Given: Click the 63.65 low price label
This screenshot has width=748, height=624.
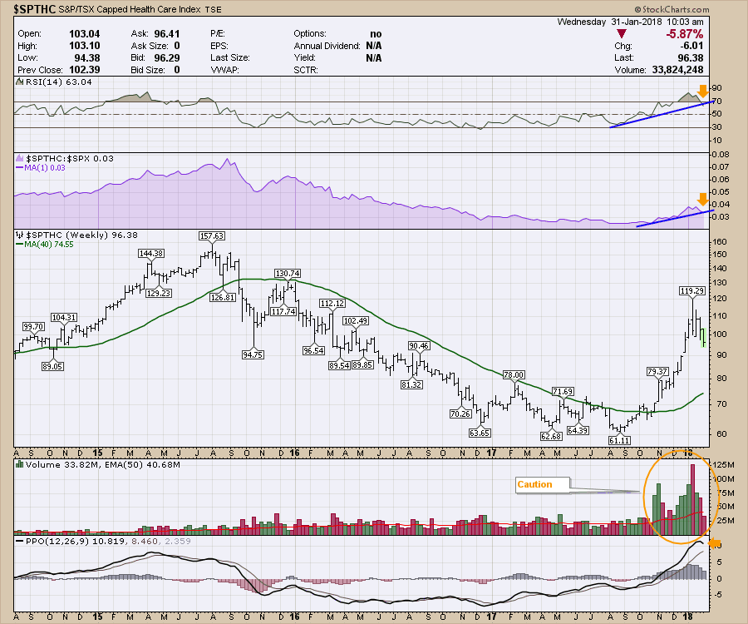Looking at the screenshot, I should pyautogui.click(x=480, y=433).
